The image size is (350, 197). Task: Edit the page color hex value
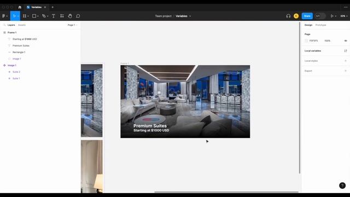point(313,40)
